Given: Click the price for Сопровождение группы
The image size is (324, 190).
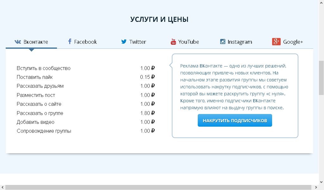Looking at the screenshot, I should tap(147, 131).
